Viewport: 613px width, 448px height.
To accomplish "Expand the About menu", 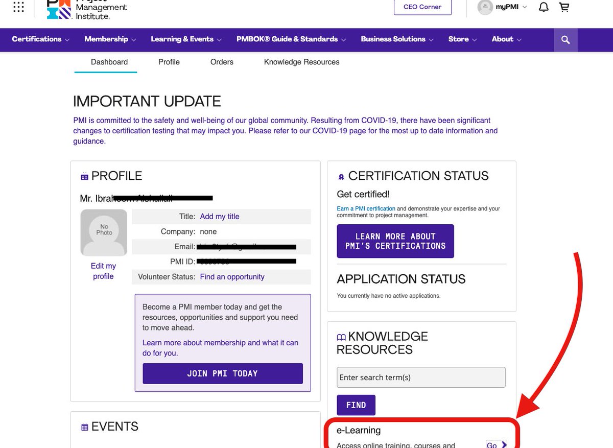I will pyautogui.click(x=507, y=39).
